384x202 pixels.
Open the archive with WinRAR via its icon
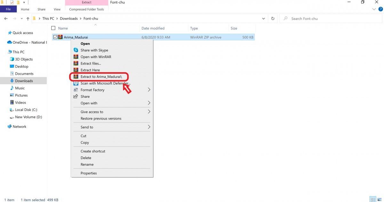point(76,57)
